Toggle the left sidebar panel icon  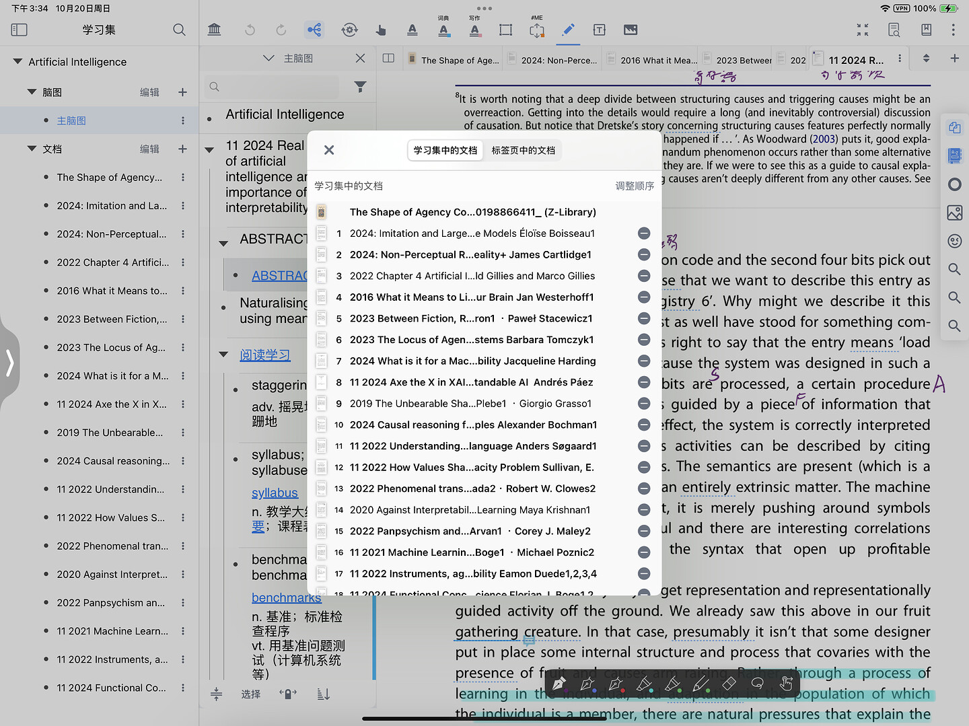[x=20, y=30]
